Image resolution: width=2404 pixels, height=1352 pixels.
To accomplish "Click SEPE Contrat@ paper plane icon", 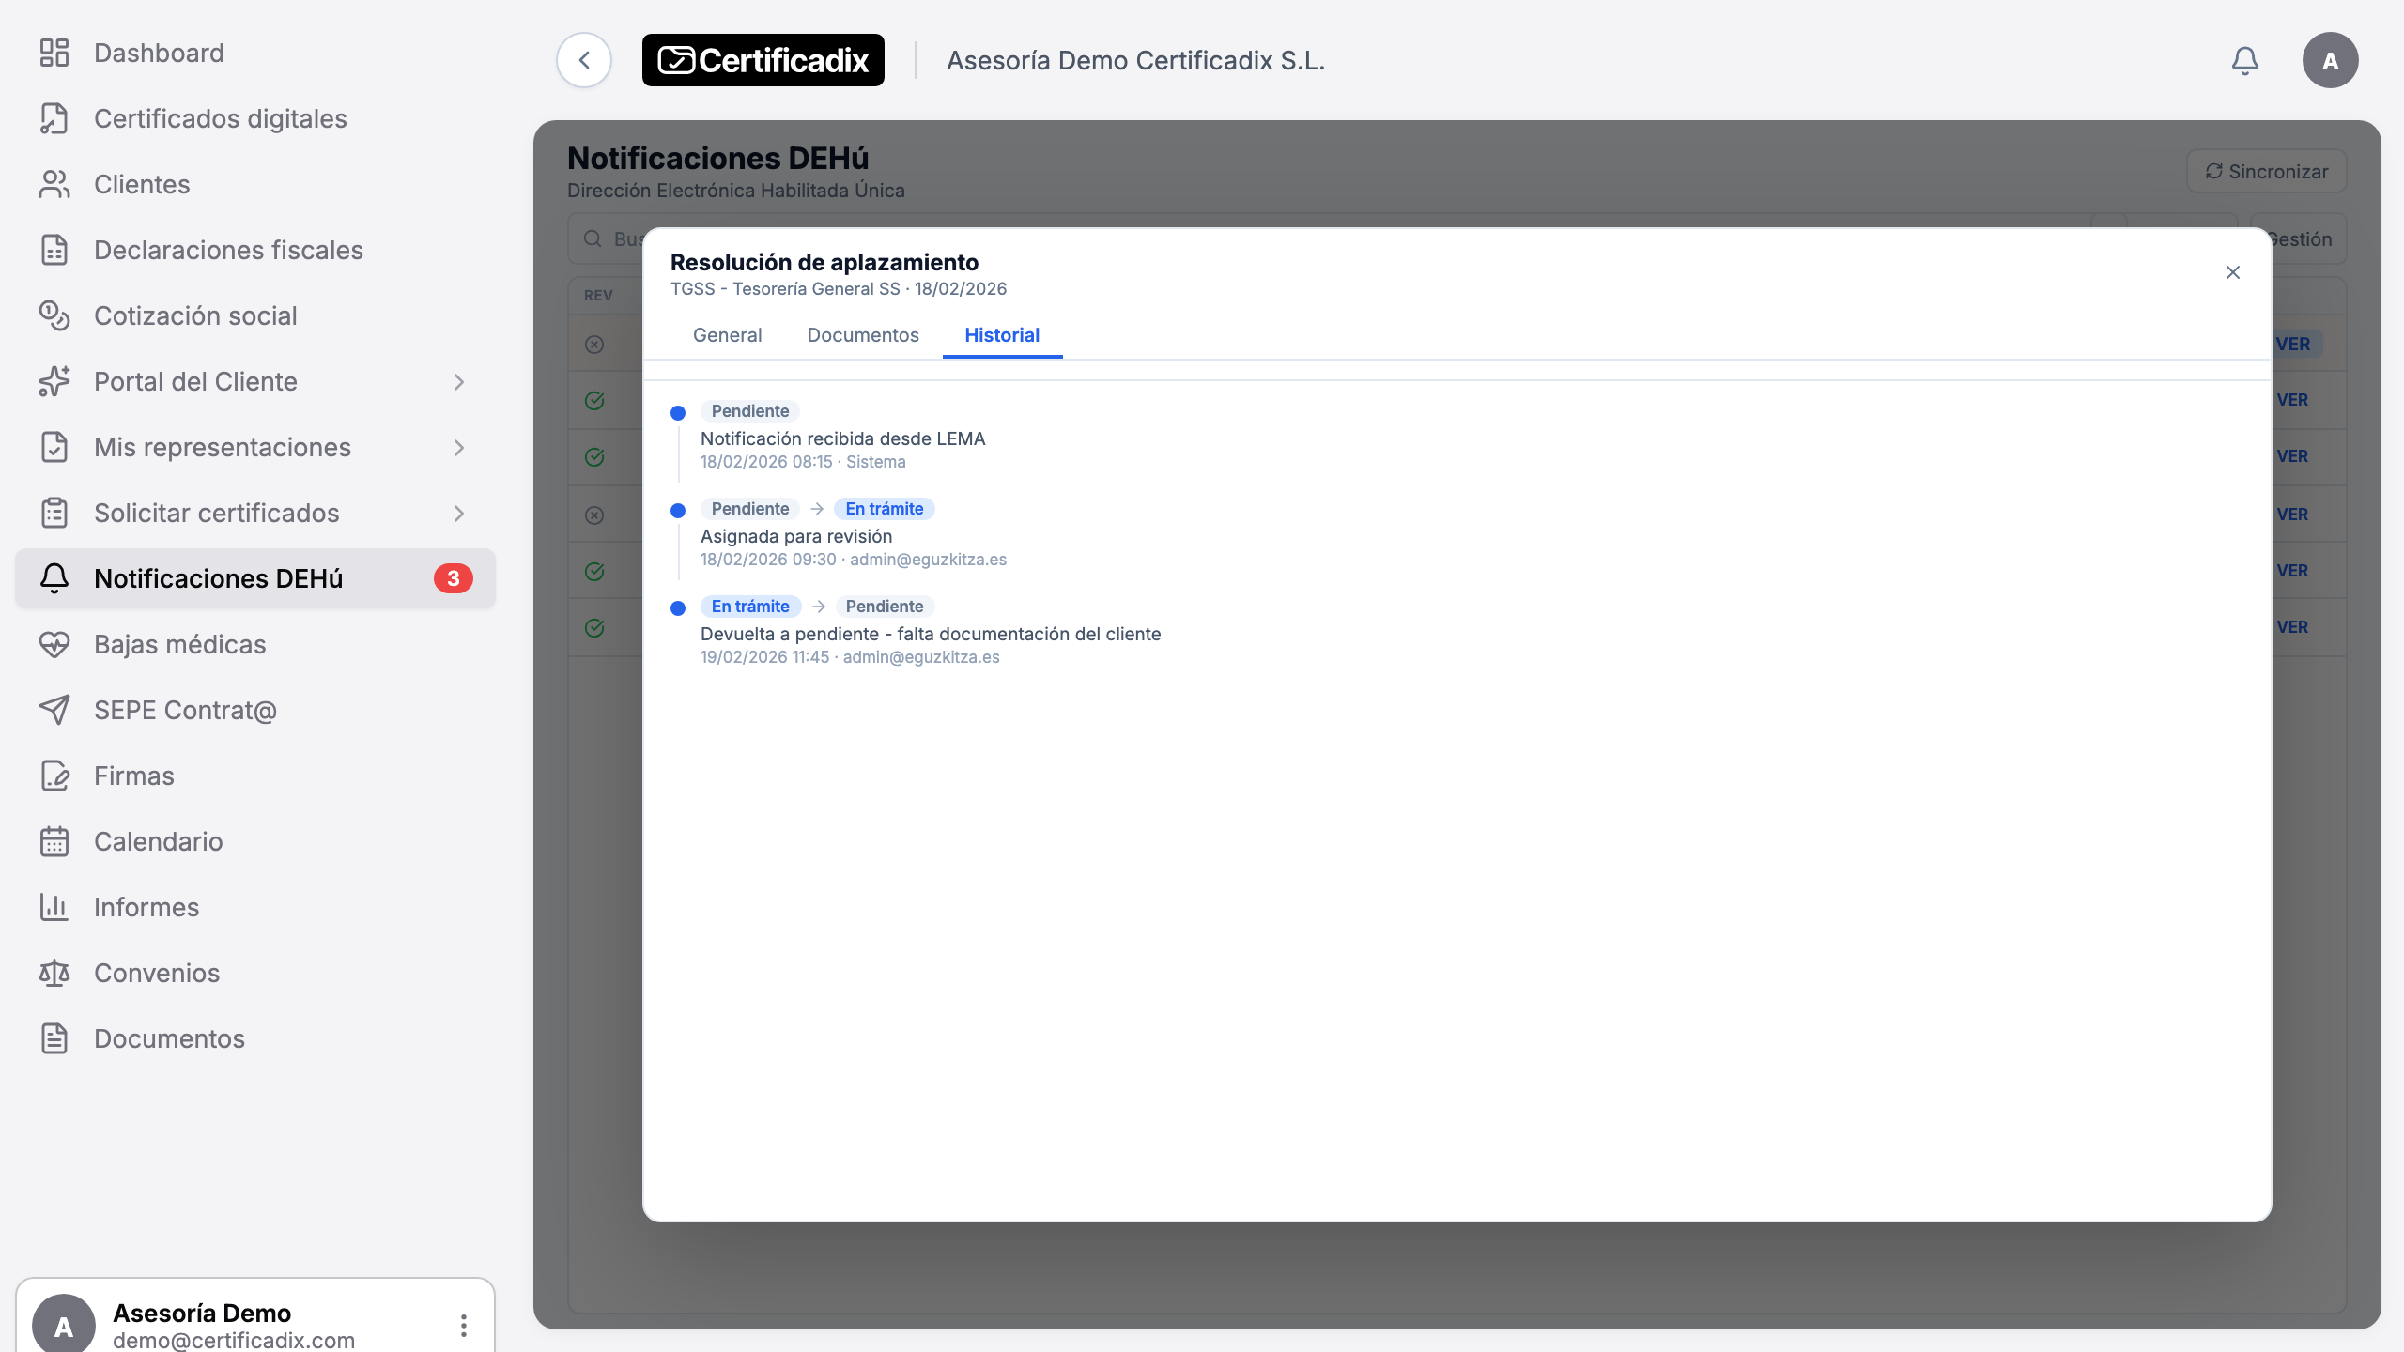I will (54, 710).
